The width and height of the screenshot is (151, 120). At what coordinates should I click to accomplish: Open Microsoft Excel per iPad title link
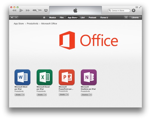[43, 88]
